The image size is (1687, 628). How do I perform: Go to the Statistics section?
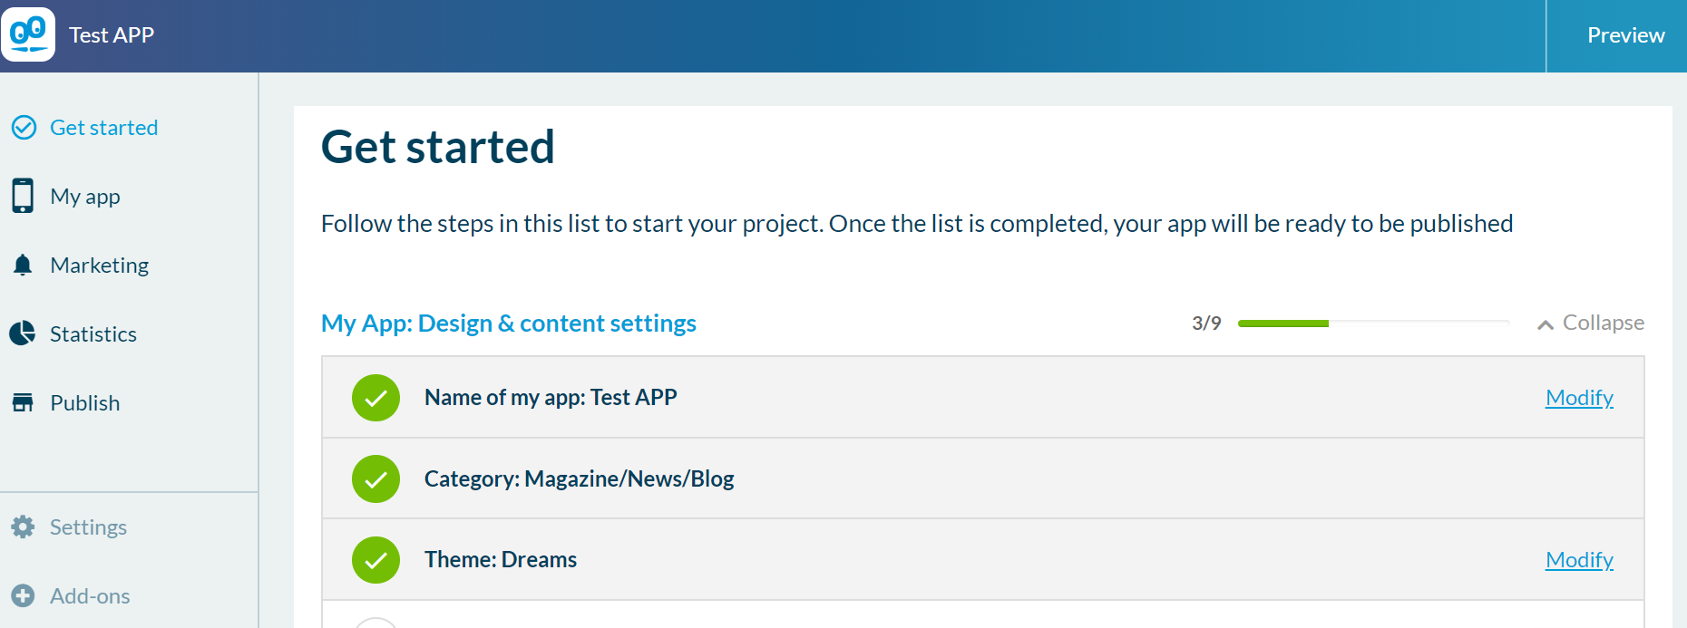click(93, 334)
